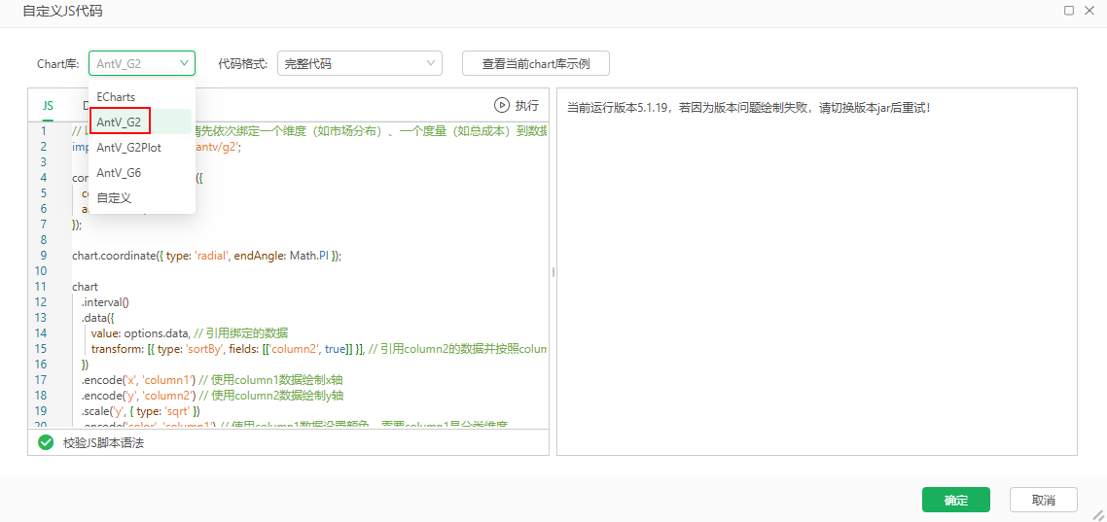The width and height of the screenshot is (1107, 522).
Task: Pick AntV_G2Plot from the library list
Action: tap(142, 148)
